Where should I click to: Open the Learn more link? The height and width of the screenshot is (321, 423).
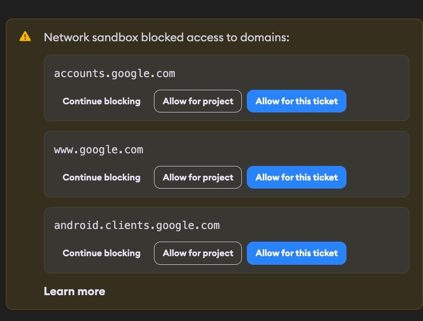point(74,291)
